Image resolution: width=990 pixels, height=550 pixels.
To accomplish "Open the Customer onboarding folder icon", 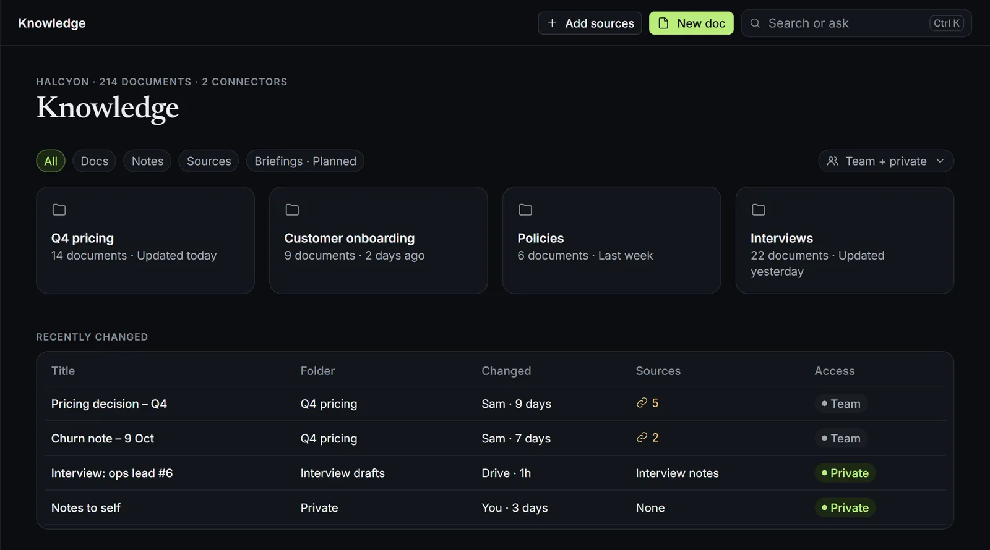I will pyautogui.click(x=292, y=210).
